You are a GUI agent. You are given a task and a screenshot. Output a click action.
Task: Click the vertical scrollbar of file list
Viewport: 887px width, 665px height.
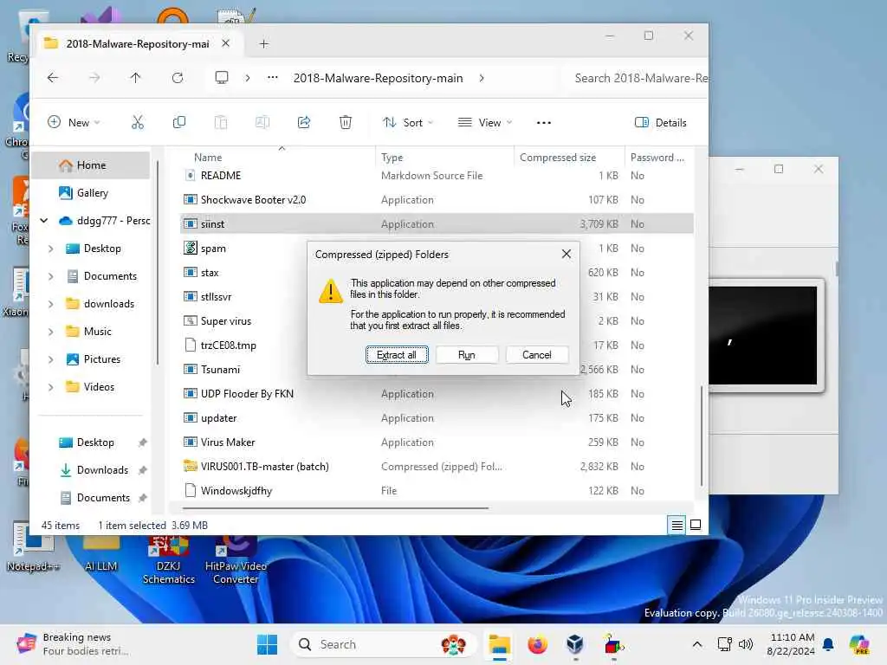tap(702, 436)
